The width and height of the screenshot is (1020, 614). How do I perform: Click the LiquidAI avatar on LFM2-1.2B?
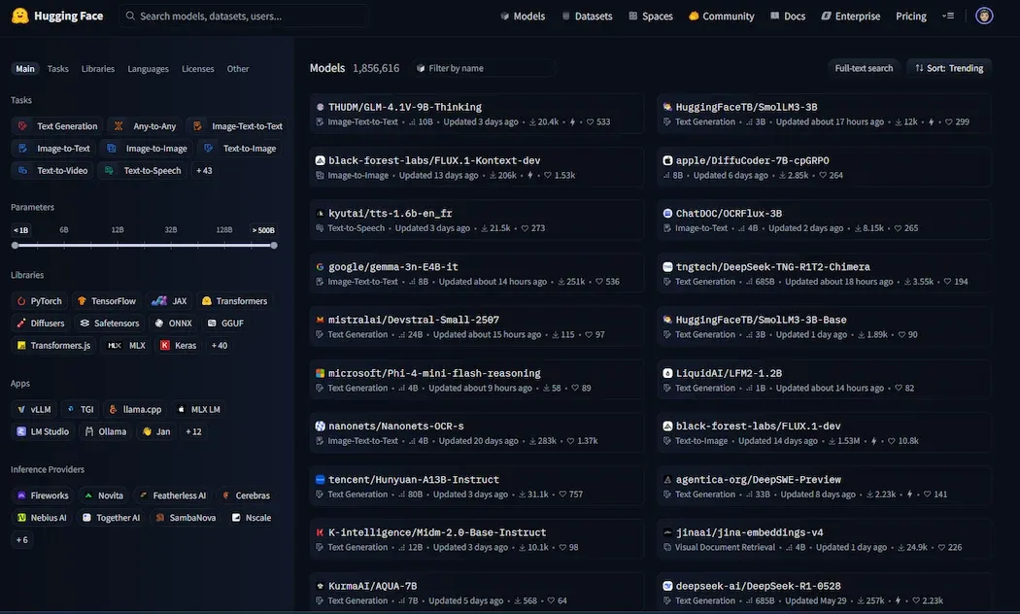tap(667, 373)
